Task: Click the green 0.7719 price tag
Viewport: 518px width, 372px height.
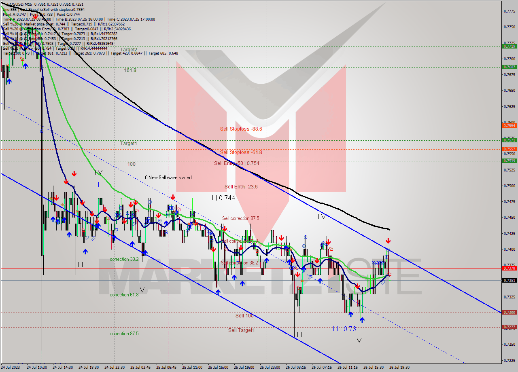Action: coord(509,46)
